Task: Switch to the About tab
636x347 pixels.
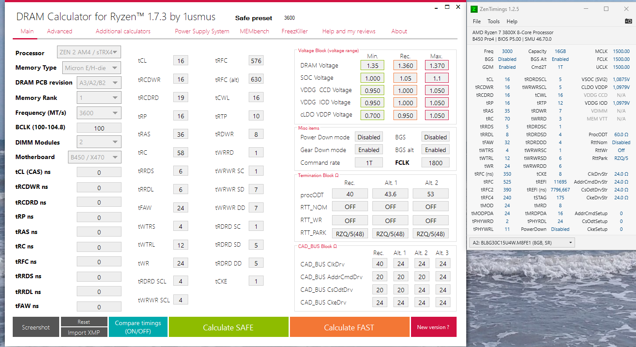Action: coord(399,31)
